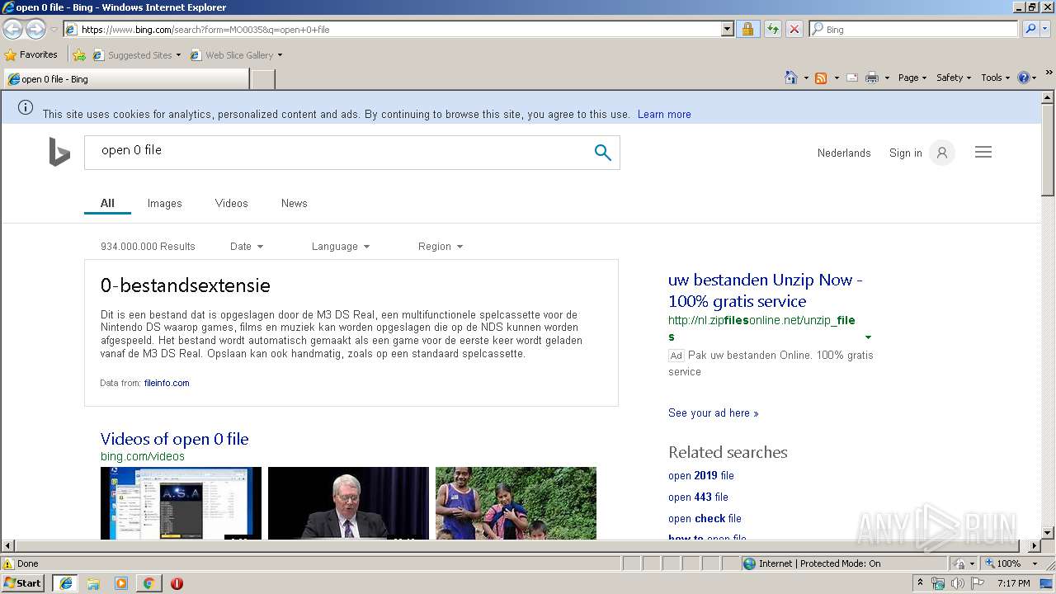
Task: Click the vertical scrollbar down arrow
Action: [1048, 533]
